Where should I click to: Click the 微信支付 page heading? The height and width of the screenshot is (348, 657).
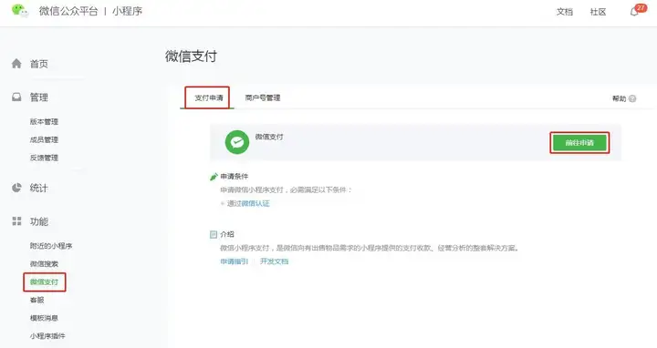click(x=191, y=56)
